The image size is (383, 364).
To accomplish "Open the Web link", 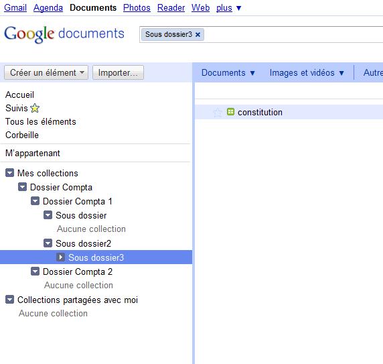I will [x=200, y=7].
